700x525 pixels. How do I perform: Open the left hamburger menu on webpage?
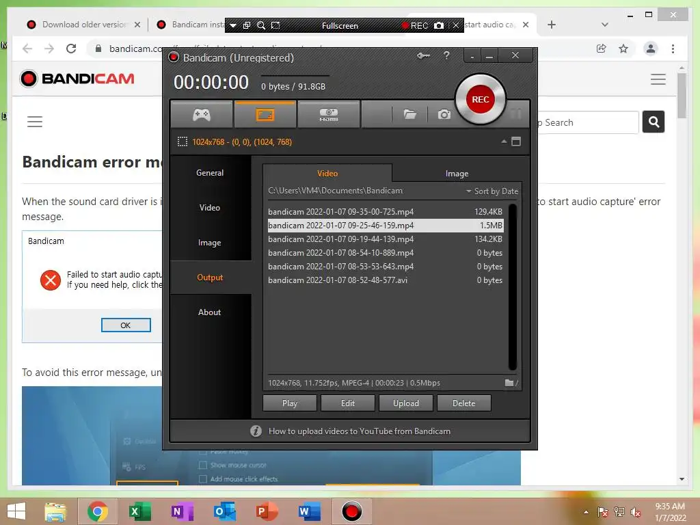coord(35,122)
